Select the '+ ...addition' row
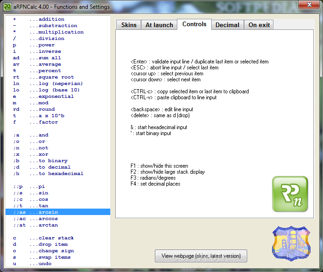The width and height of the screenshot is (323, 272). point(58,19)
